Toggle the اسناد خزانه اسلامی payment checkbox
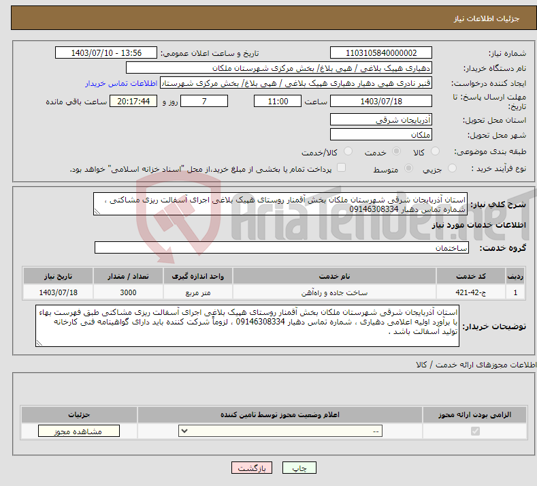The image size is (537, 486). point(341,168)
